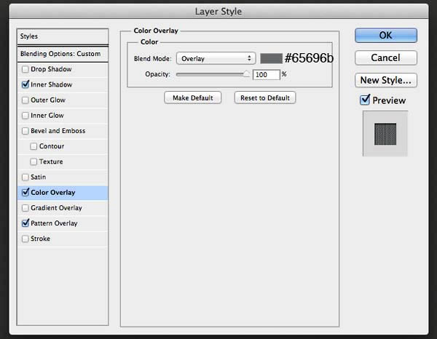Select the Satin label

[x=38, y=177]
